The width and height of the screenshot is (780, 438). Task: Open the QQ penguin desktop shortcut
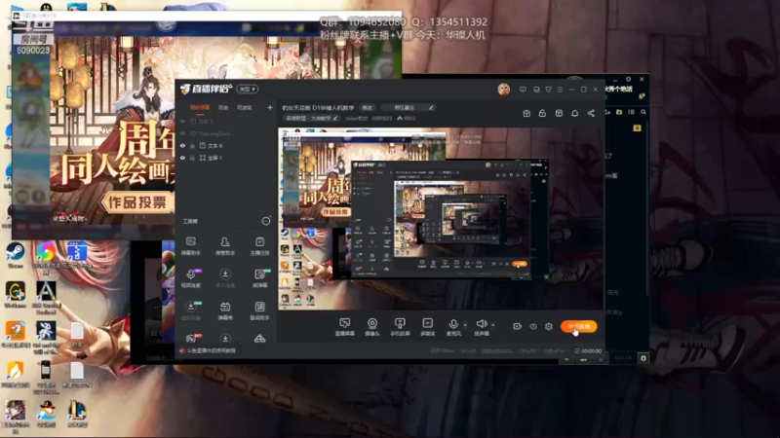pyautogui.click(x=46, y=414)
